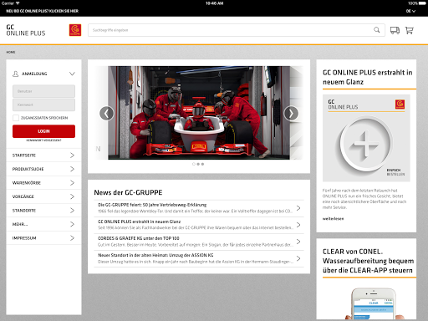Click the Benutzer username field

[x=43, y=91]
